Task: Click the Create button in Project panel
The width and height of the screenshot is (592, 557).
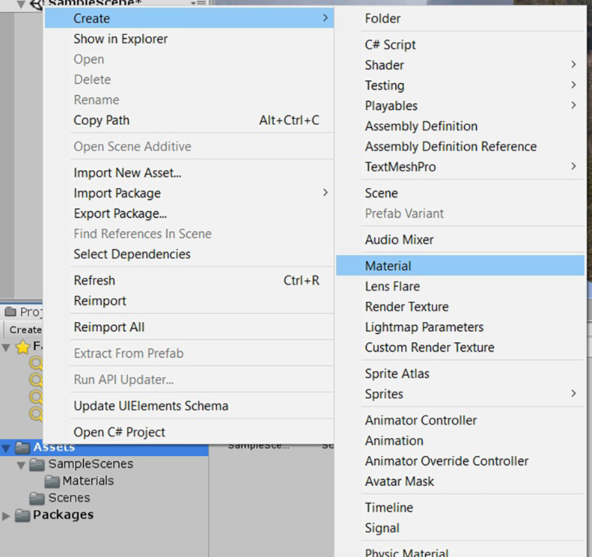Action: 25,330
